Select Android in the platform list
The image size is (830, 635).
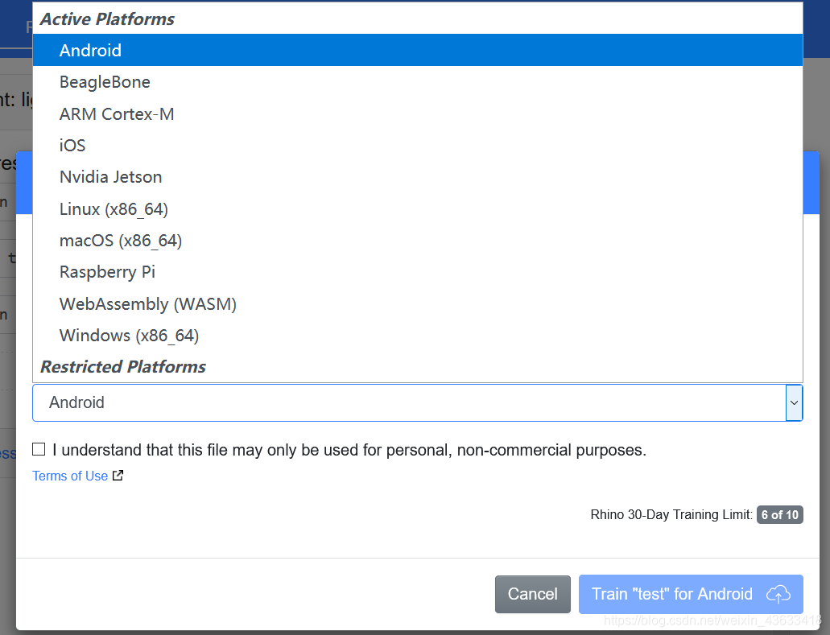(x=418, y=50)
